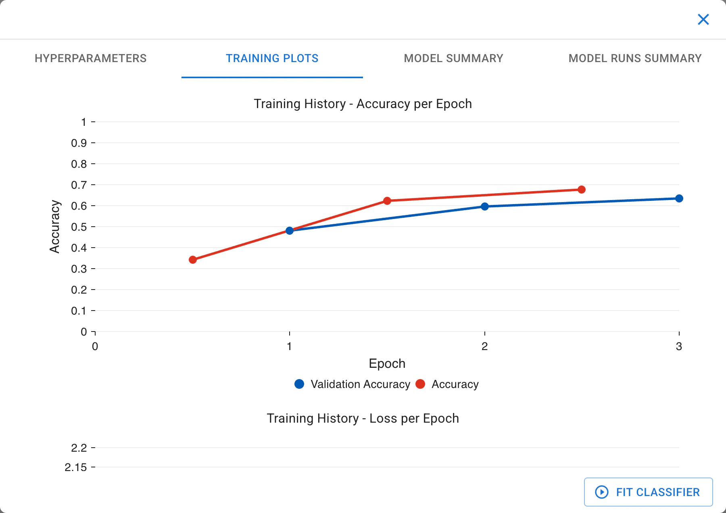726x513 pixels.
Task: Click the Epoch x-axis label
Action: pos(387,363)
